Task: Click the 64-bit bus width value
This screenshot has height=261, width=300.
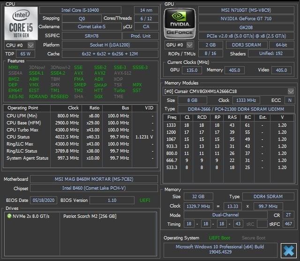Action: [x=281, y=45]
